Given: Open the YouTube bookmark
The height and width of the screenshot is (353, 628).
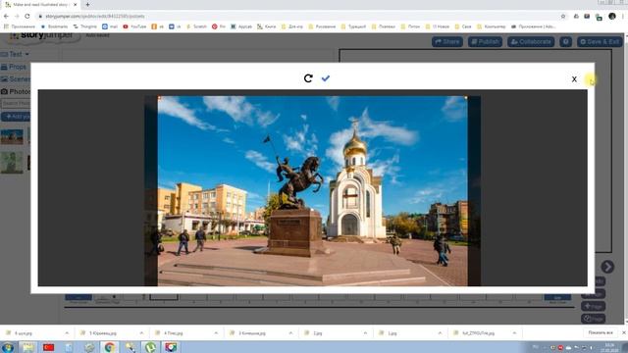Looking at the screenshot, I should (x=134, y=26).
